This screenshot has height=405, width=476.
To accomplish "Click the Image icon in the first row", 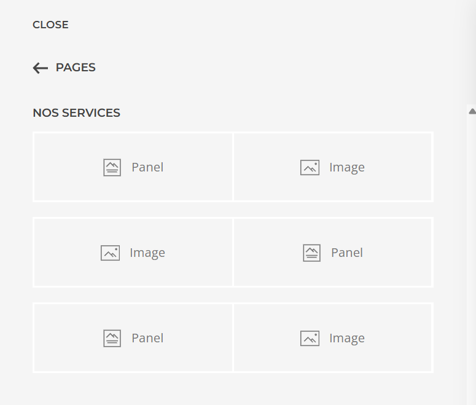I will point(310,167).
